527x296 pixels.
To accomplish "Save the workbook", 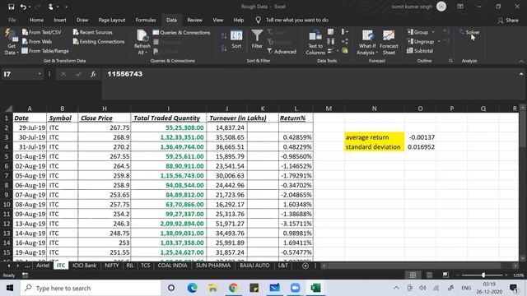I will [11, 7].
